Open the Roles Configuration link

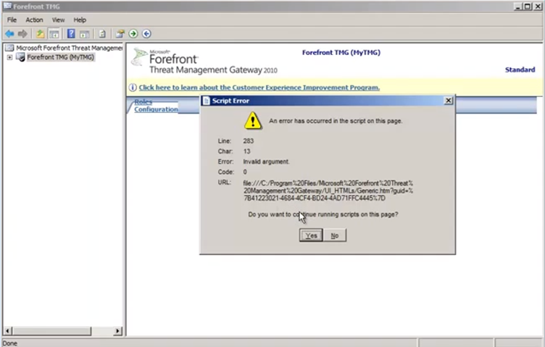coord(156,106)
